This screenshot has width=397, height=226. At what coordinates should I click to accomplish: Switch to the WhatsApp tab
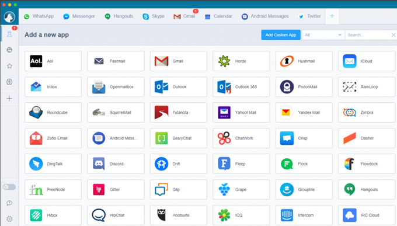(39, 16)
